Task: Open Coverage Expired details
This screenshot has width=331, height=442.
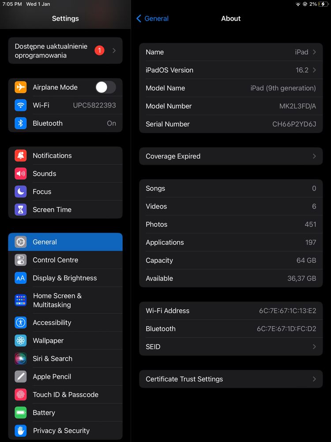Action: pyautogui.click(x=231, y=156)
